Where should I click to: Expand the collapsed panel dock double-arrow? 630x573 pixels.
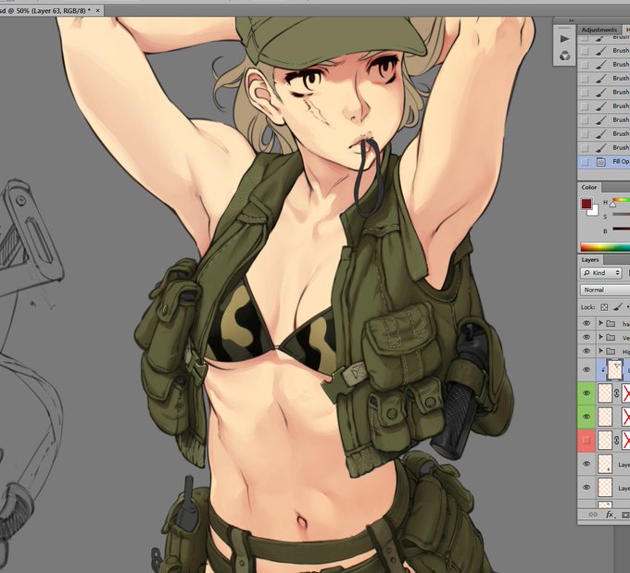572,20
